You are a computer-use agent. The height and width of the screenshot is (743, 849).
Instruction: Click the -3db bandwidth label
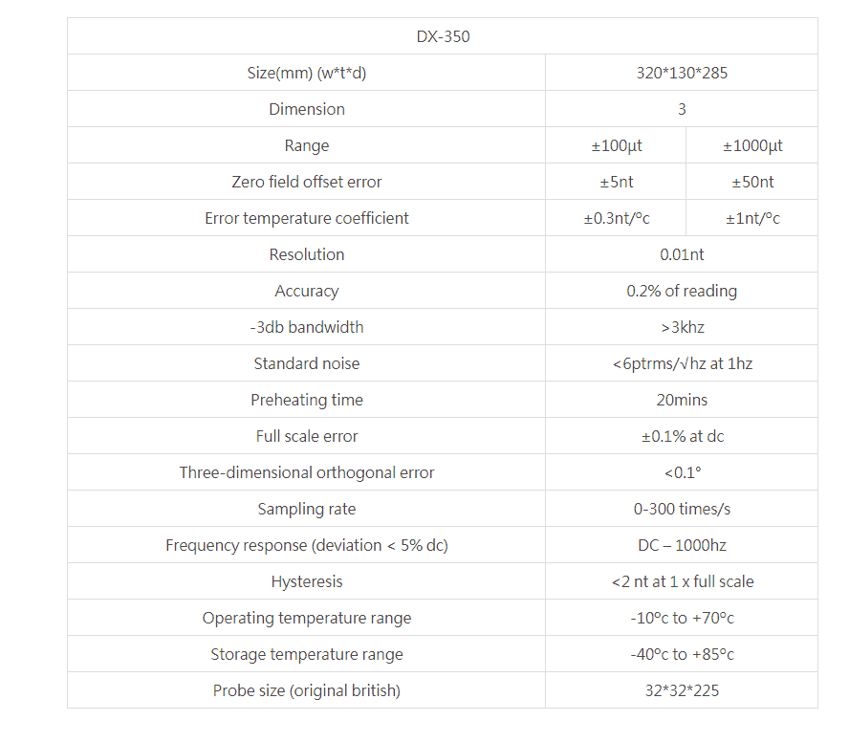pyautogui.click(x=307, y=327)
